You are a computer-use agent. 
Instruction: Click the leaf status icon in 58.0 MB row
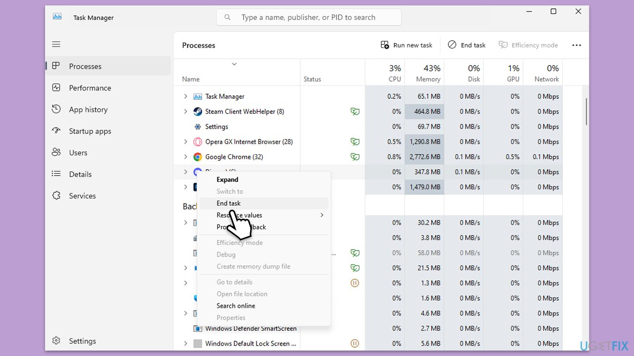tap(355, 253)
